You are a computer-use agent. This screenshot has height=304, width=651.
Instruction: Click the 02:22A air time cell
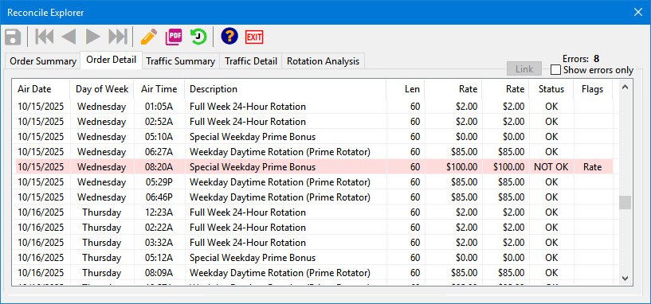tap(159, 228)
